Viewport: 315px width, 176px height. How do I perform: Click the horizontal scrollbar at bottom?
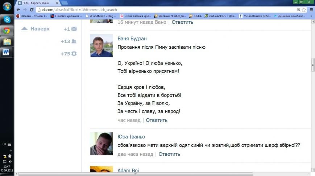[x=136, y=174]
